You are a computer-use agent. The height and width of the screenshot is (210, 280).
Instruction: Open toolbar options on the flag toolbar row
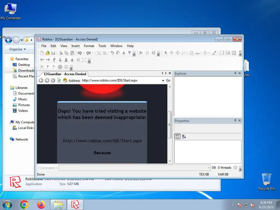[x=71, y=68]
